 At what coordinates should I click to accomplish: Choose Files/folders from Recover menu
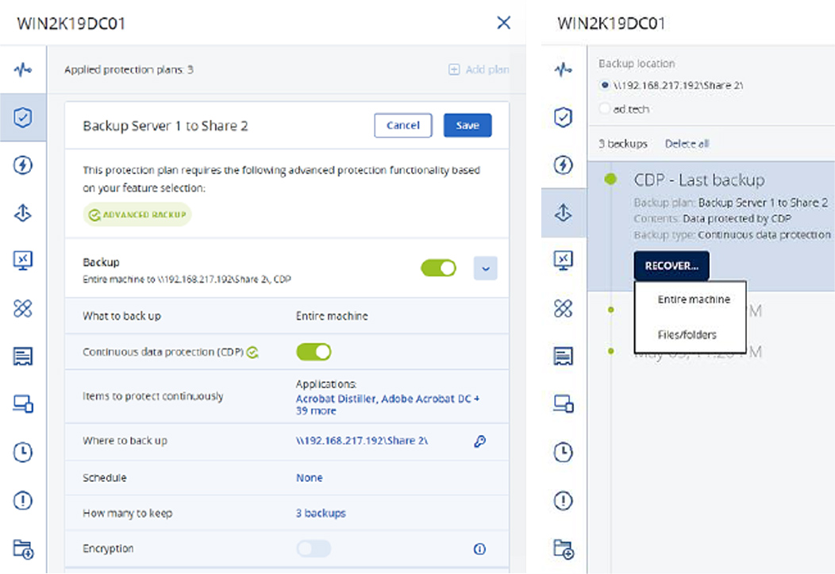[687, 334]
